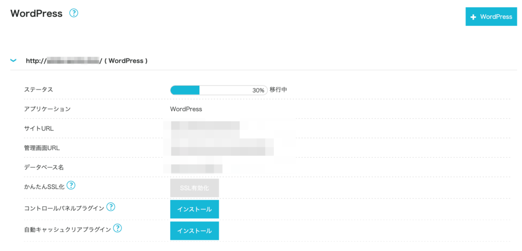522x251 pixels.
Task: Click the 移行中 status text
Action: click(x=278, y=90)
